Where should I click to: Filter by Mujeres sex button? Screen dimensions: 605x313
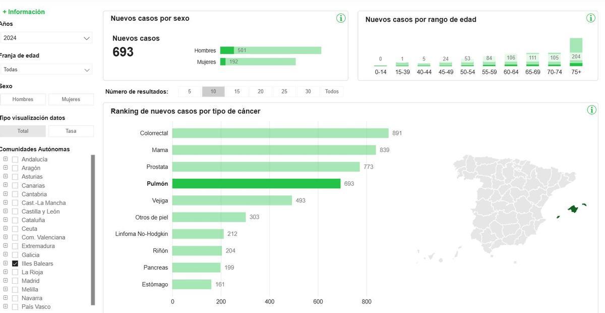71,99
